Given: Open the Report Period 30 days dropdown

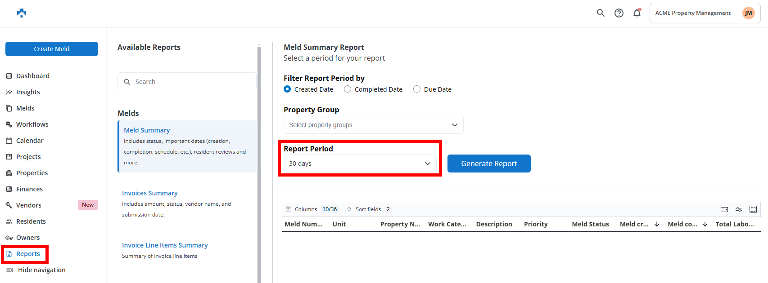Looking at the screenshot, I should point(360,164).
